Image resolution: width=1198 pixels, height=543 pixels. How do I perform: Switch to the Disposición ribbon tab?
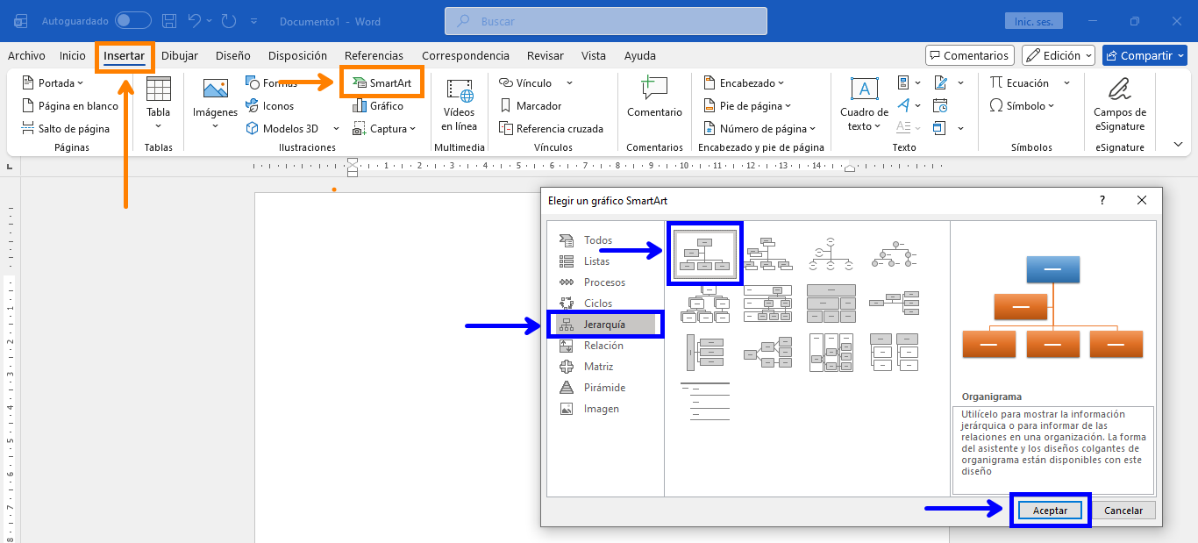click(297, 55)
